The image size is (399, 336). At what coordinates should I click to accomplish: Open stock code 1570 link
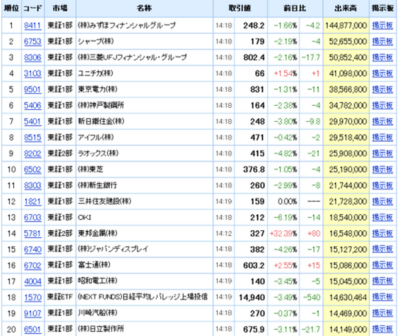pos(33,297)
